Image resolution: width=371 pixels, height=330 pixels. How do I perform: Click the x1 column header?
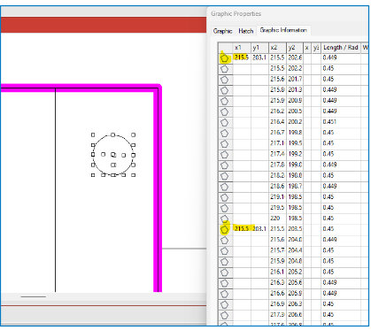tap(242, 48)
